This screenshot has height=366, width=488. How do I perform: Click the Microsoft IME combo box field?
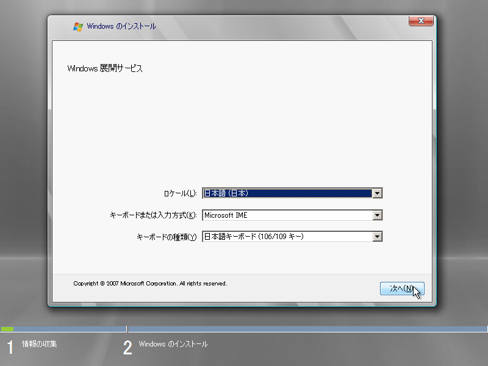coord(287,215)
